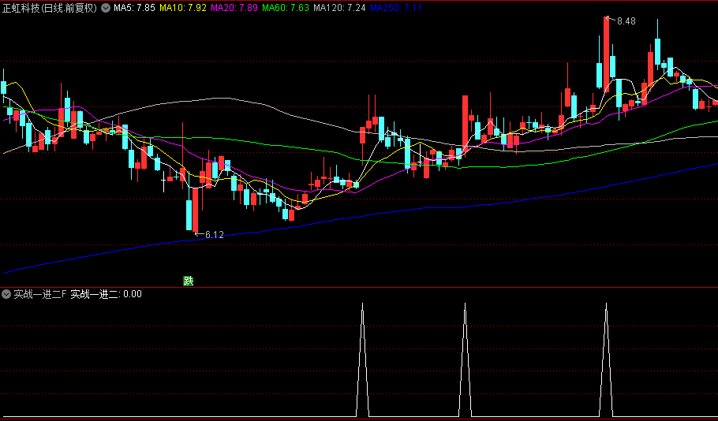Click the 6.12 low price marker
Screen dimensions: 718x421
(215, 235)
